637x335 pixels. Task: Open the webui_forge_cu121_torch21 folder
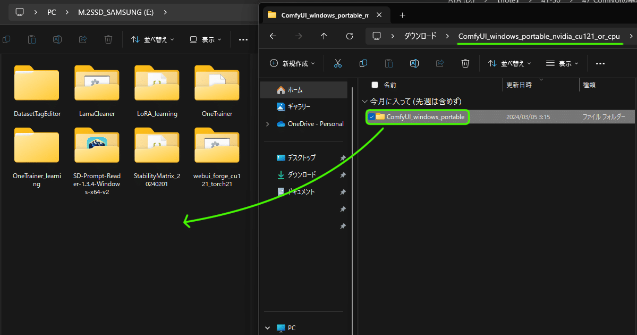click(x=217, y=158)
